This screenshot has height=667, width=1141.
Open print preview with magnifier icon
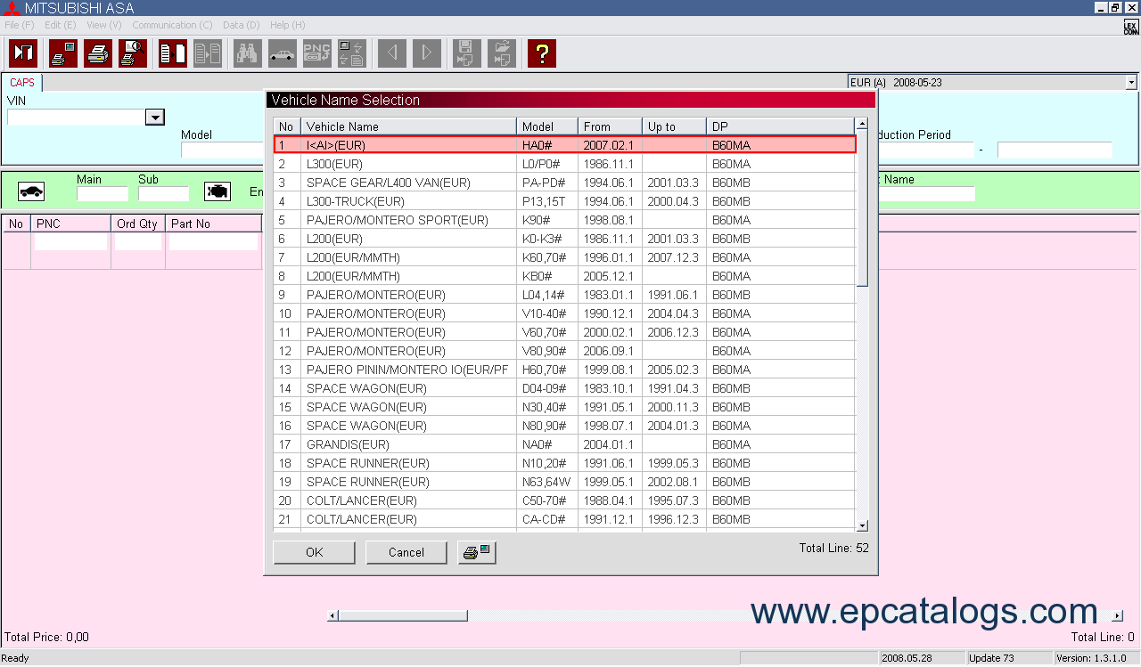133,53
